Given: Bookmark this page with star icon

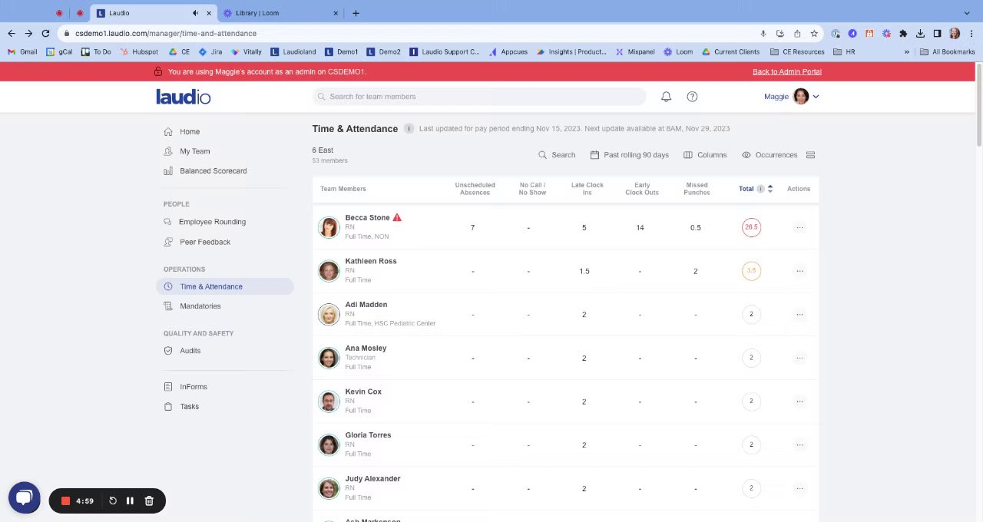Looking at the screenshot, I should [814, 34].
